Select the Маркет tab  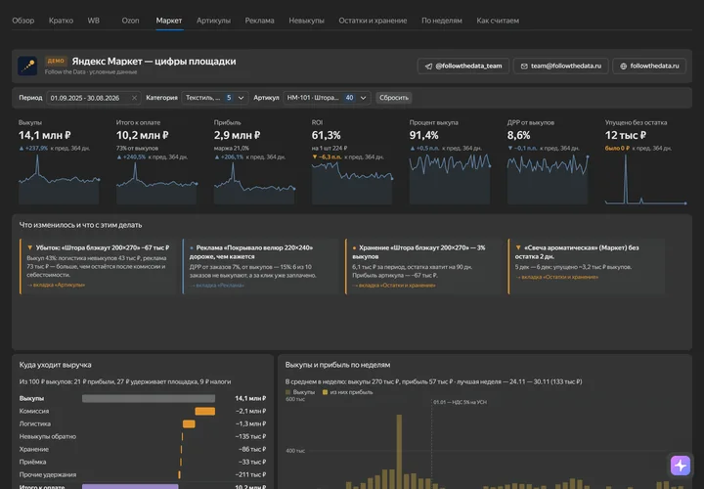coord(169,21)
